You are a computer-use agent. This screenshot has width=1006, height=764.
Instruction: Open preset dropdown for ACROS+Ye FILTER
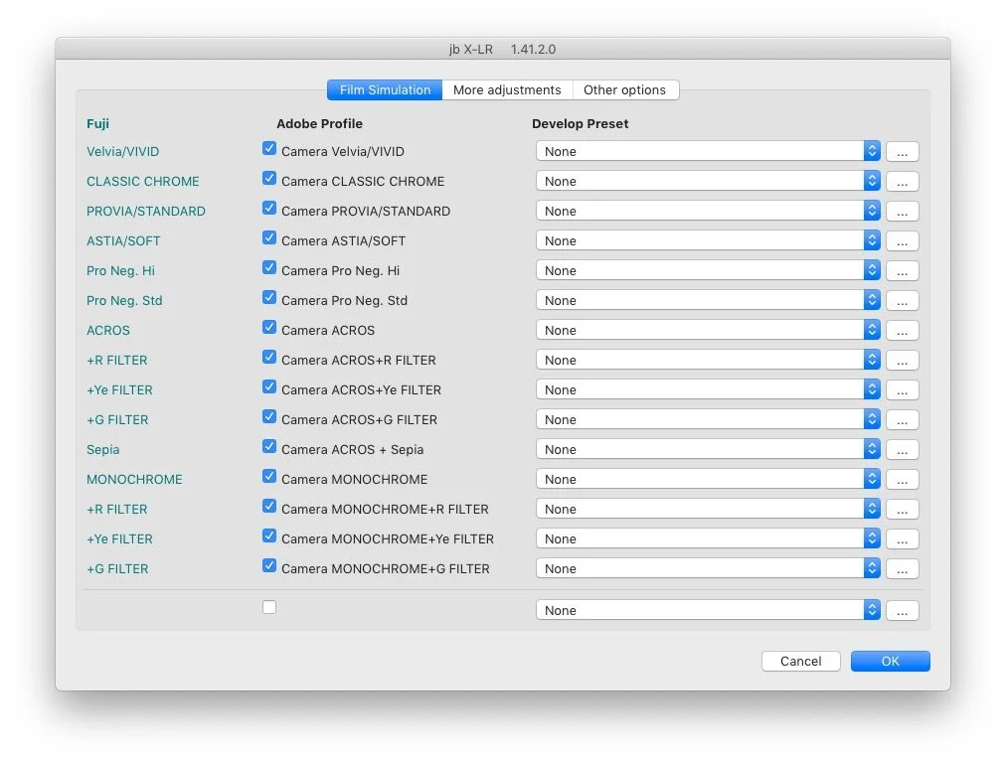708,390
